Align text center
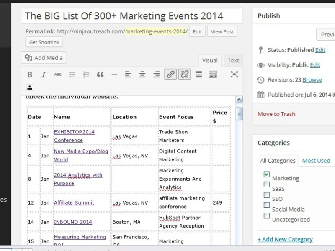335x251 pixels. point(142,74)
